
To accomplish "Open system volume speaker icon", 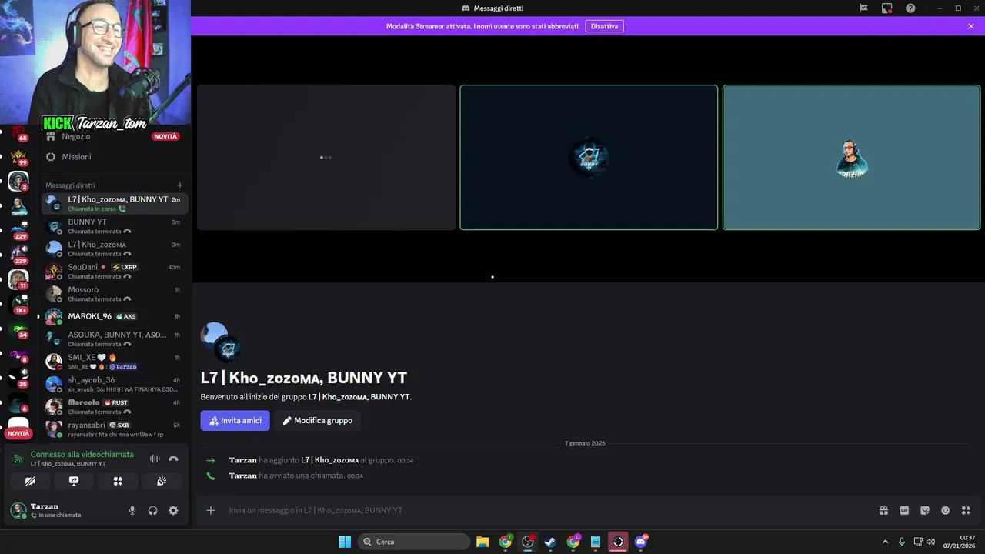I will coord(930,542).
